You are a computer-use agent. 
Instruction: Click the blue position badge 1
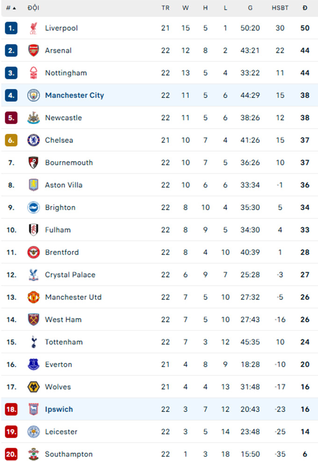(11, 28)
